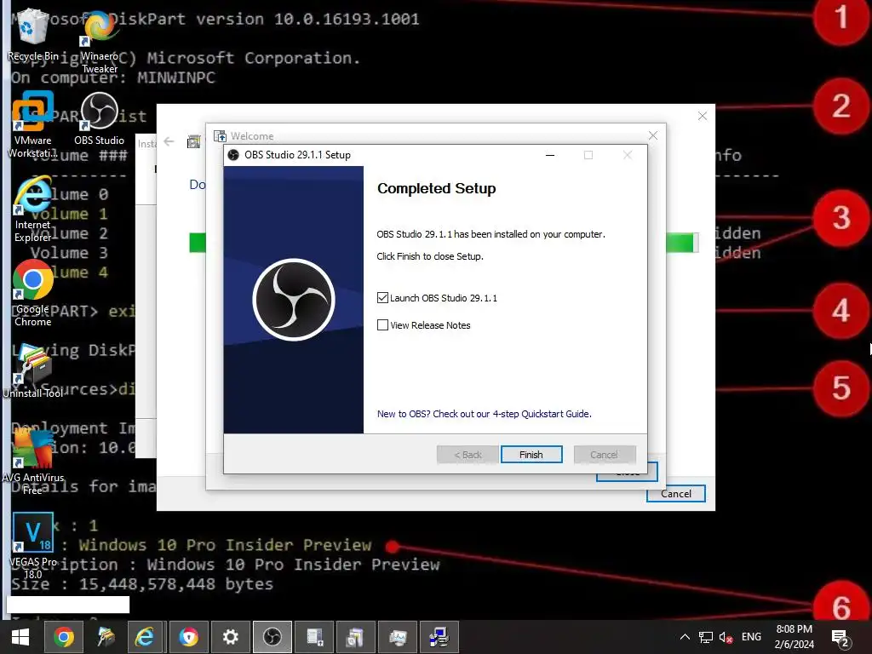Launch VMware Workstation desktop shortcut

pyautogui.click(x=32, y=124)
